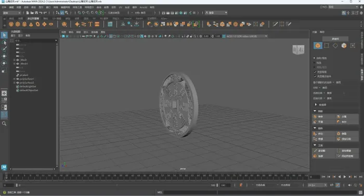This screenshot has height=196, width=364.
Task: Activate the Scale tool in toolbox
Action: tap(4, 70)
